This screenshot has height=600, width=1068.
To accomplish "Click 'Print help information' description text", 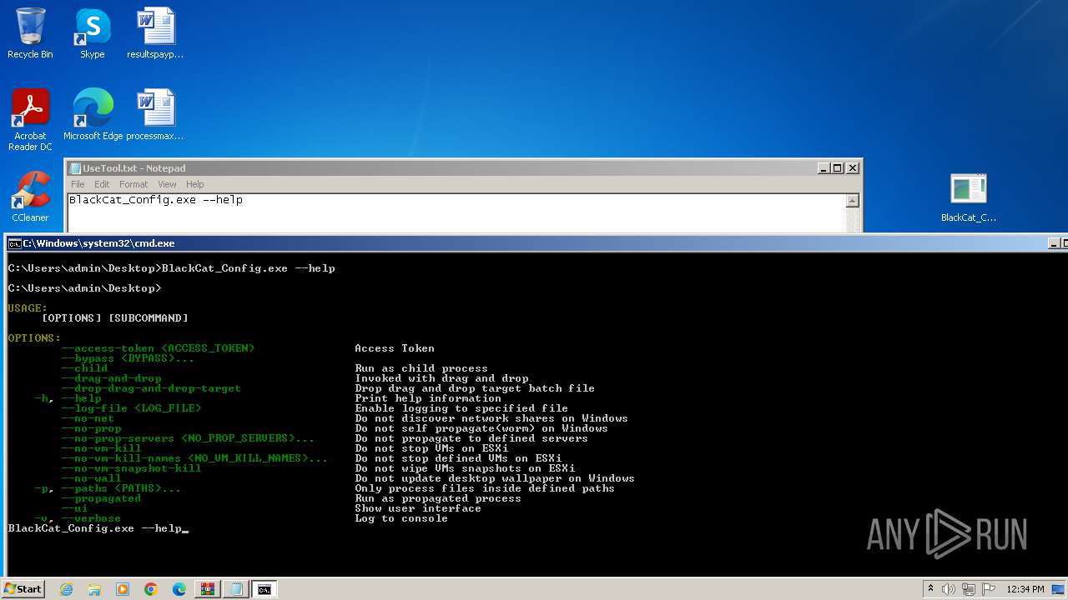I will (x=428, y=398).
